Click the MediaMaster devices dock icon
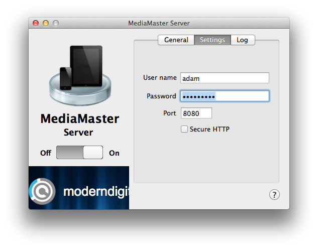 click(80, 75)
